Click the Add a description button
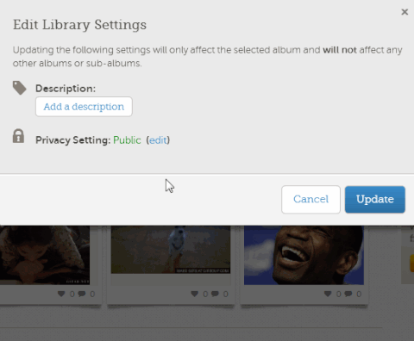The image size is (414, 341). [x=84, y=107]
